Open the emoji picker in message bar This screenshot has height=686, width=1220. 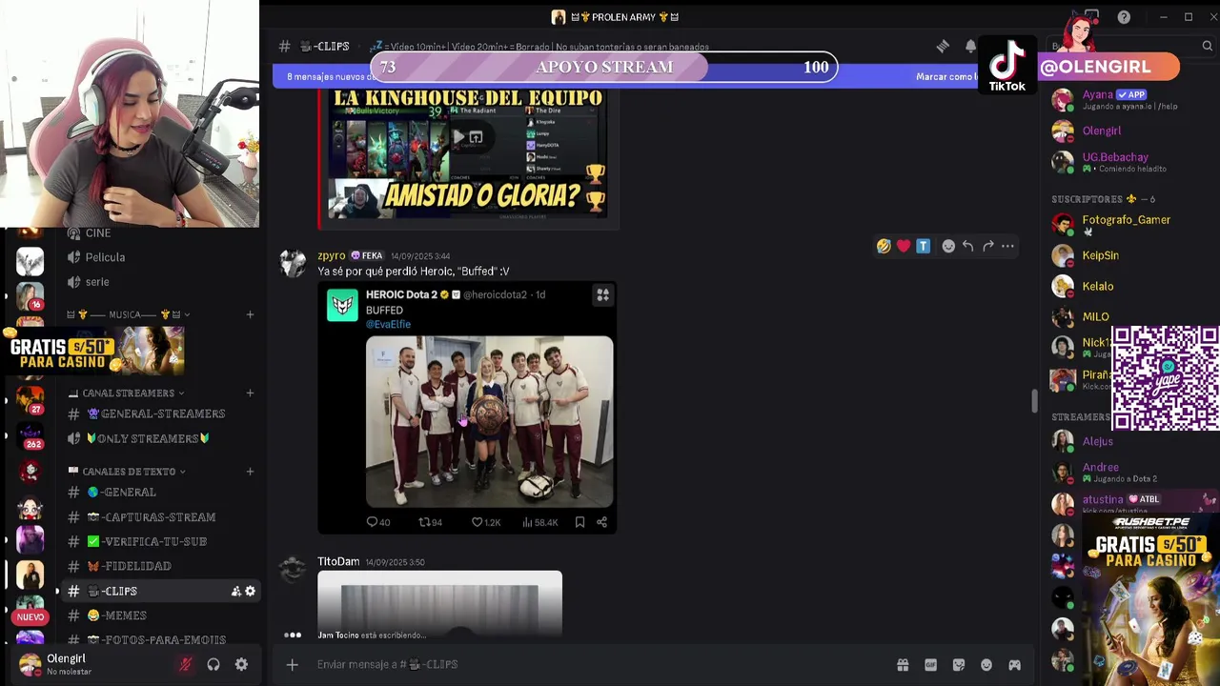coord(986,665)
